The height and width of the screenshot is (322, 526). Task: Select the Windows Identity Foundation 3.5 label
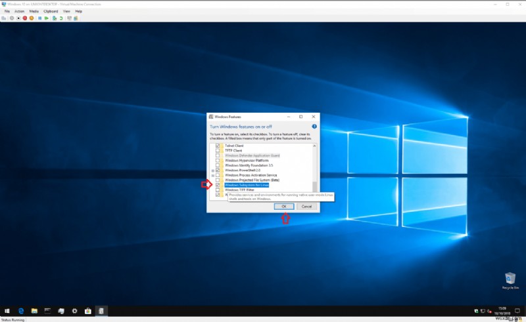point(249,165)
